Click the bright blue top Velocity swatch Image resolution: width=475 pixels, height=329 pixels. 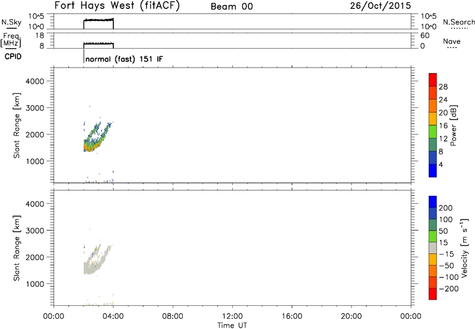coord(433,202)
